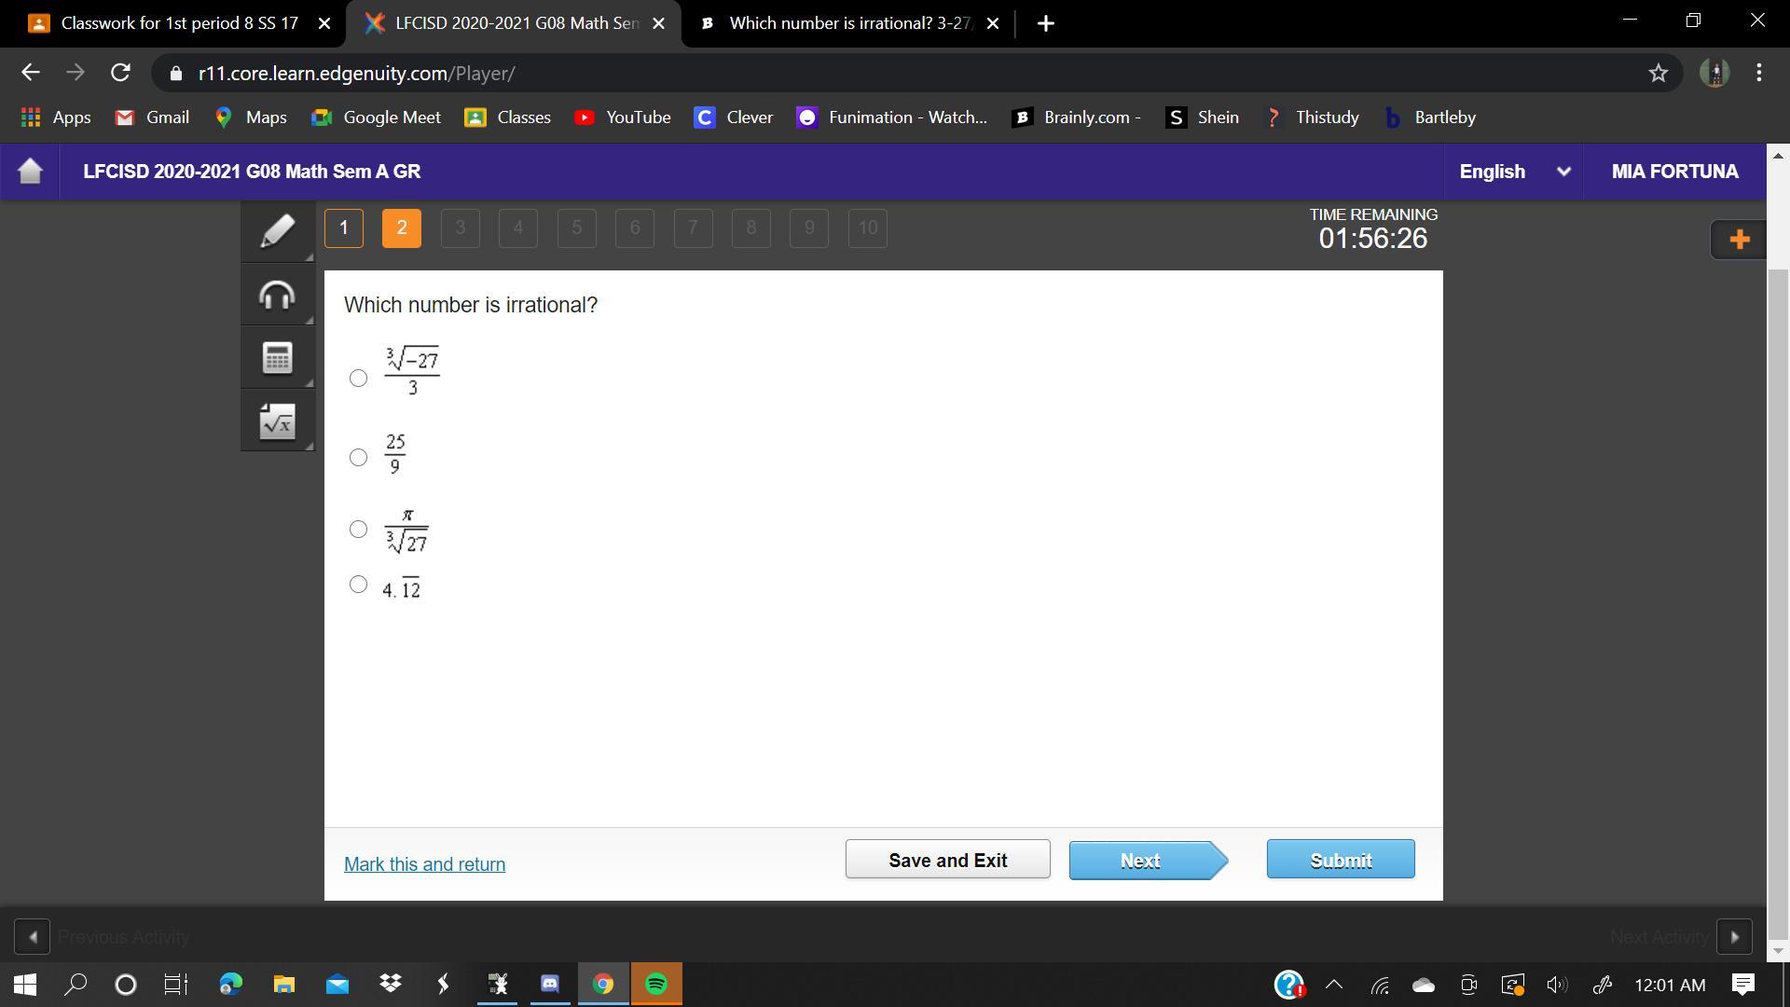Click Mark this and return link
The height and width of the screenshot is (1007, 1790).
coord(424,864)
